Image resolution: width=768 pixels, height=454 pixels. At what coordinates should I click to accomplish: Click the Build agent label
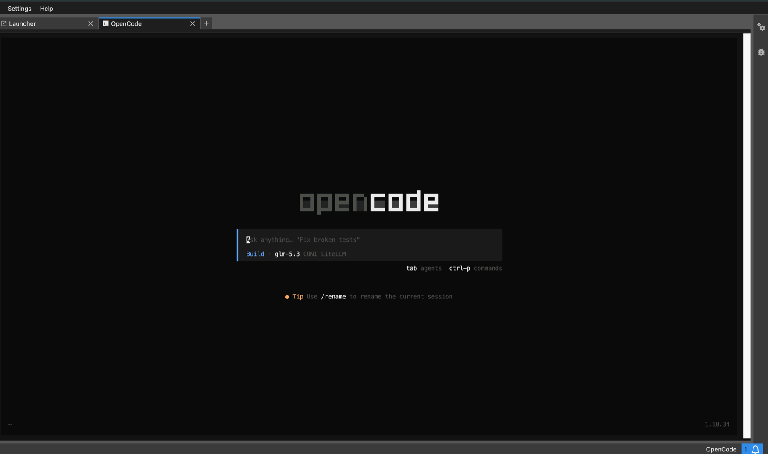(x=255, y=254)
